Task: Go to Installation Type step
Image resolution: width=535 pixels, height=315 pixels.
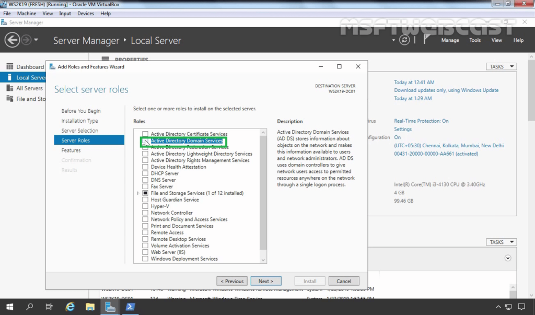Action: (79, 121)
